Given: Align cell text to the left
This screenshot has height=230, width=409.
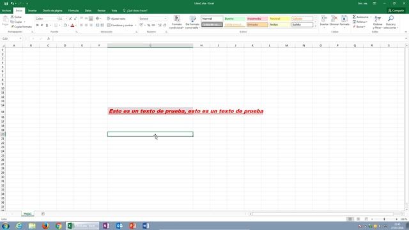Looking at the screenshot, I should coord(81,26).
